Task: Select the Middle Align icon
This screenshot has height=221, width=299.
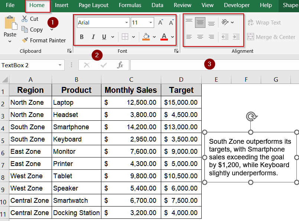Action: click(200, 22)
